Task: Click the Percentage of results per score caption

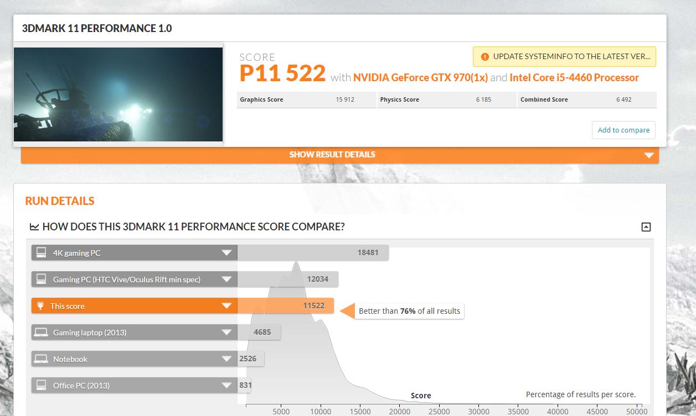Action: [581, 394]
